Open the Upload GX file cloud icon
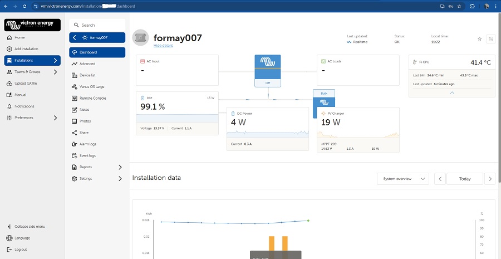501x259 pixels. (9, 83)
